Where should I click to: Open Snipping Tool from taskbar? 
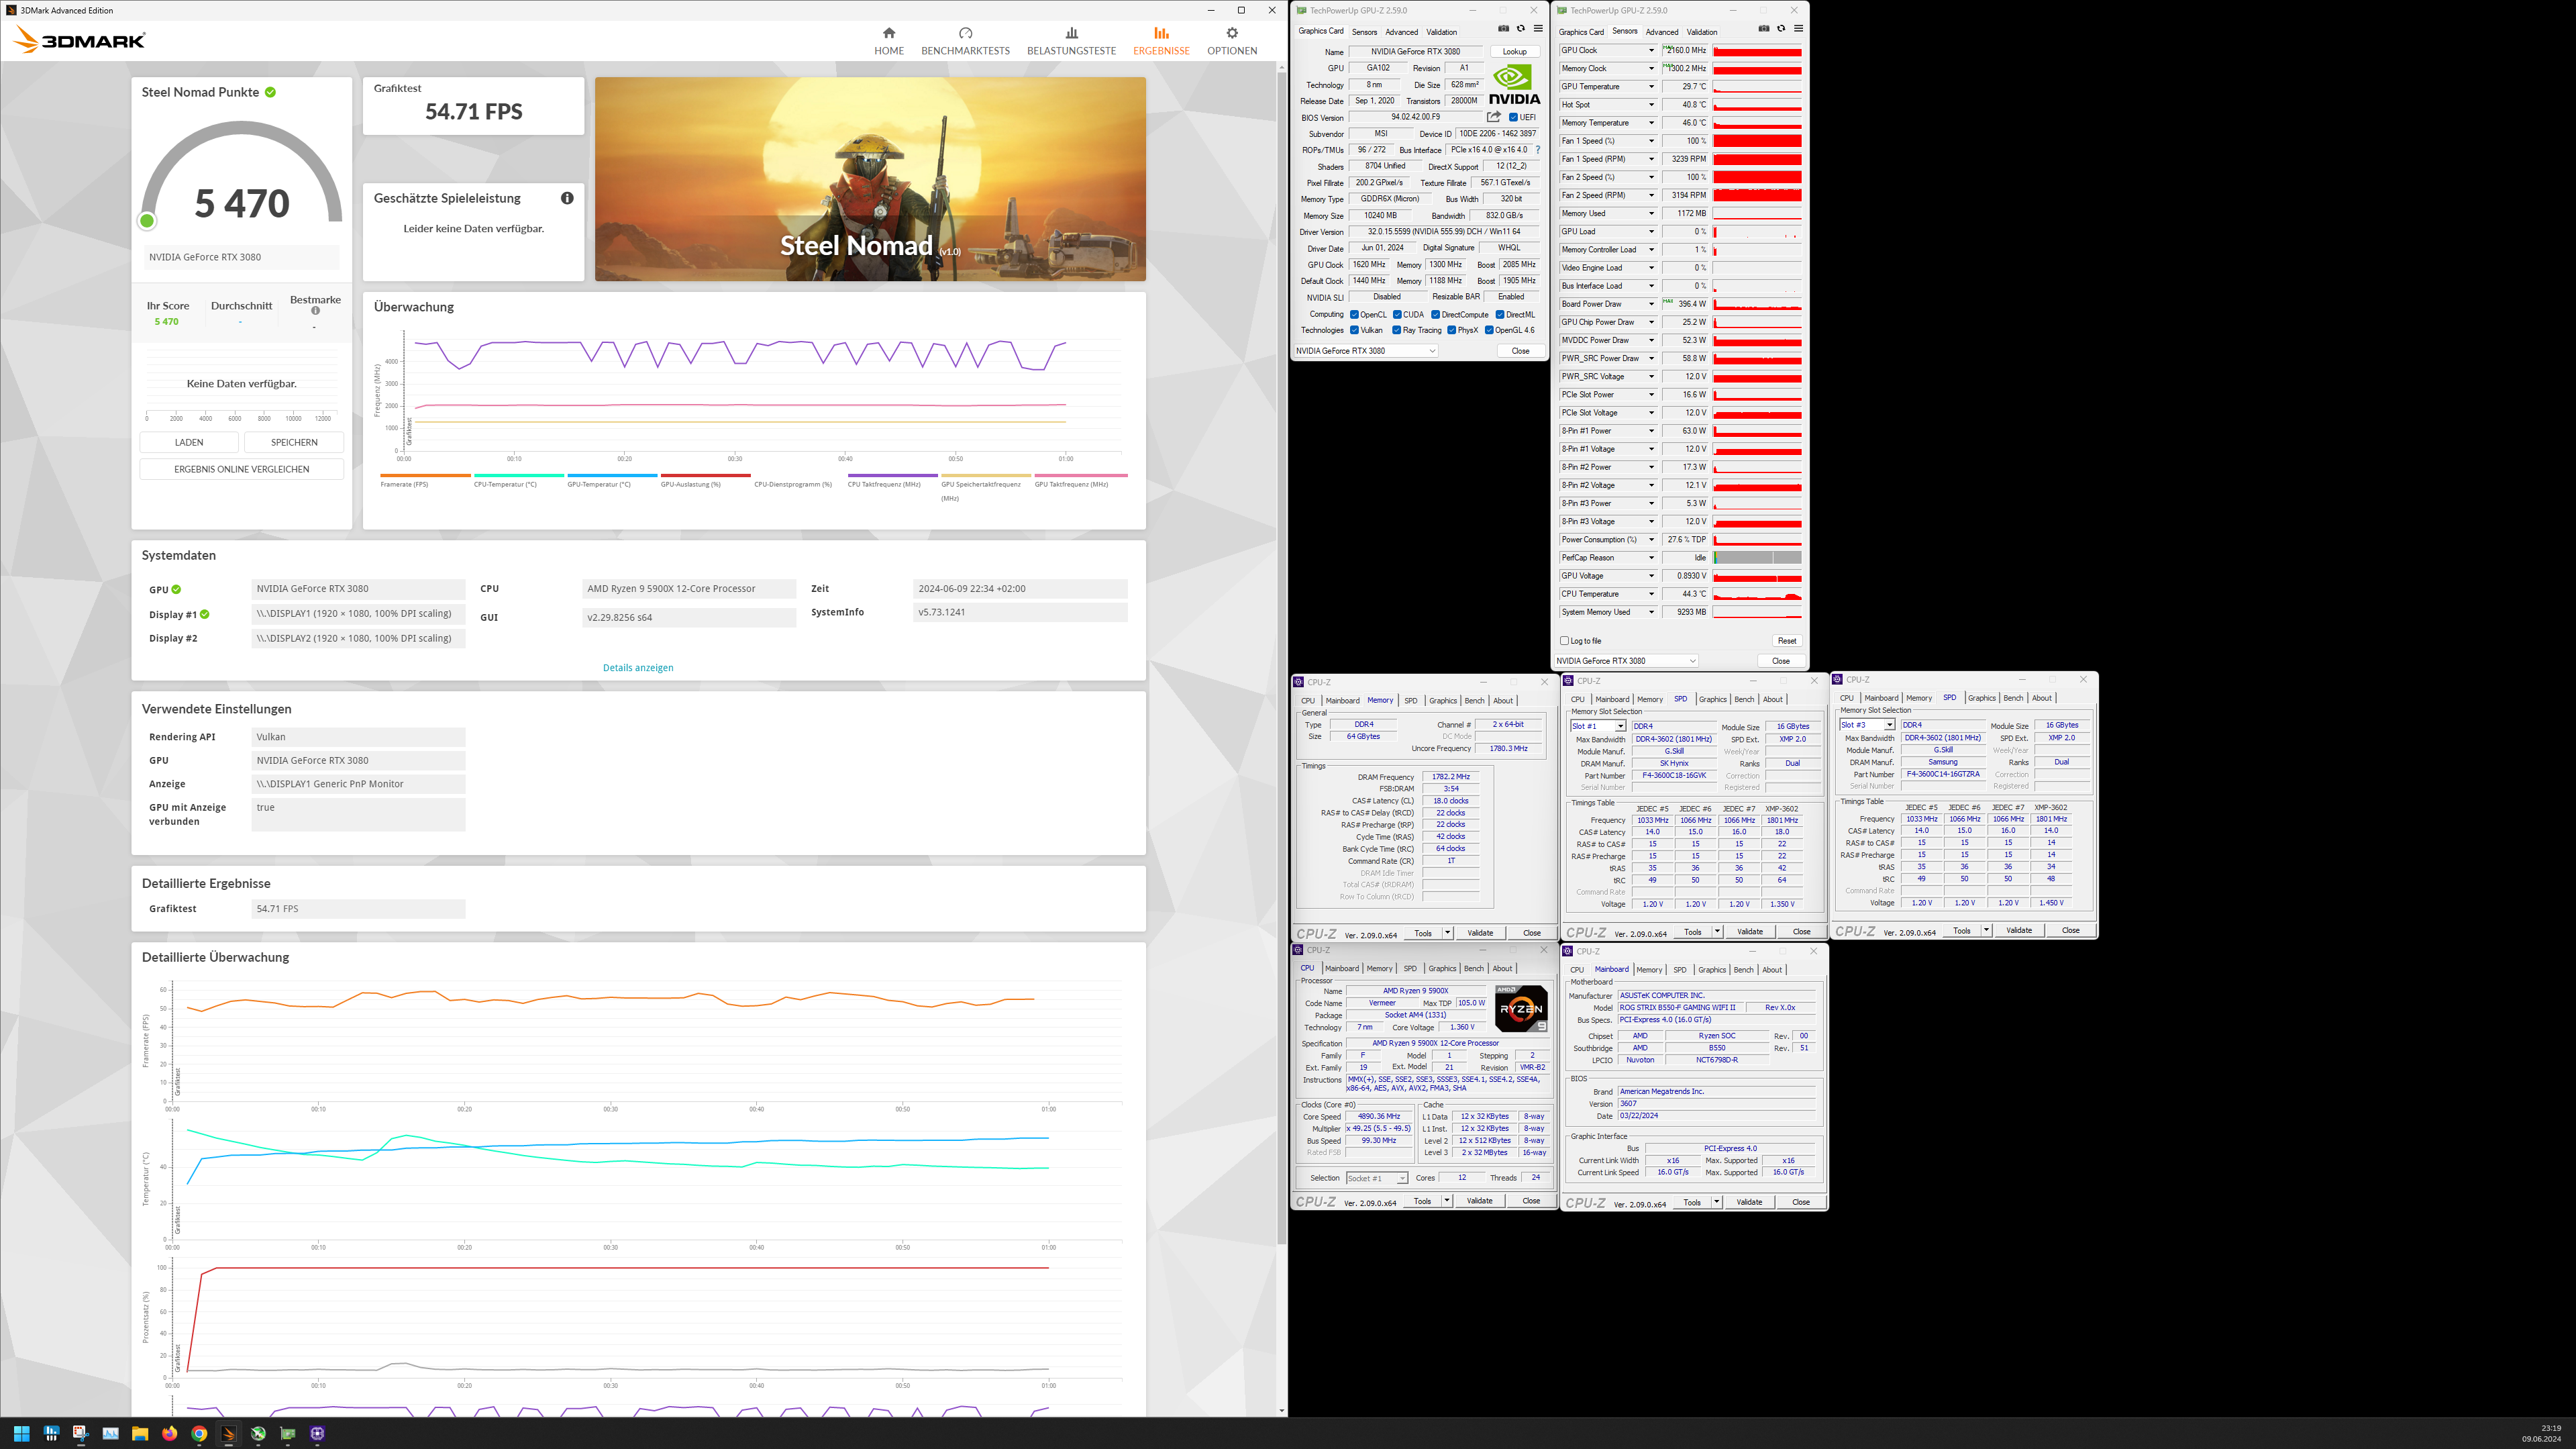point(81,1433)
